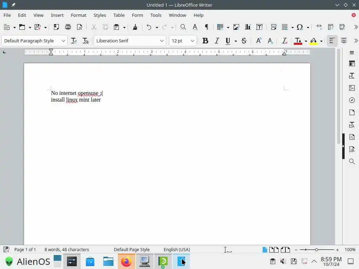359x269 pixels.
Task: Click the word count status text
Action: (x=67, y=249)
